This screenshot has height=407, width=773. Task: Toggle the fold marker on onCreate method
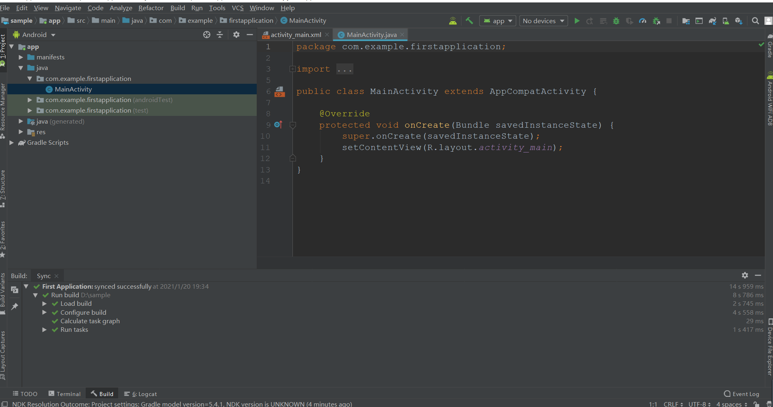tap(292, 125)
